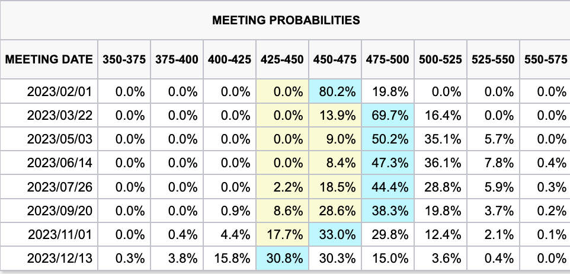Click the MEETING PROBABILITIES table title
Viewport: 570px width, 274px height.
pos(286,20)
